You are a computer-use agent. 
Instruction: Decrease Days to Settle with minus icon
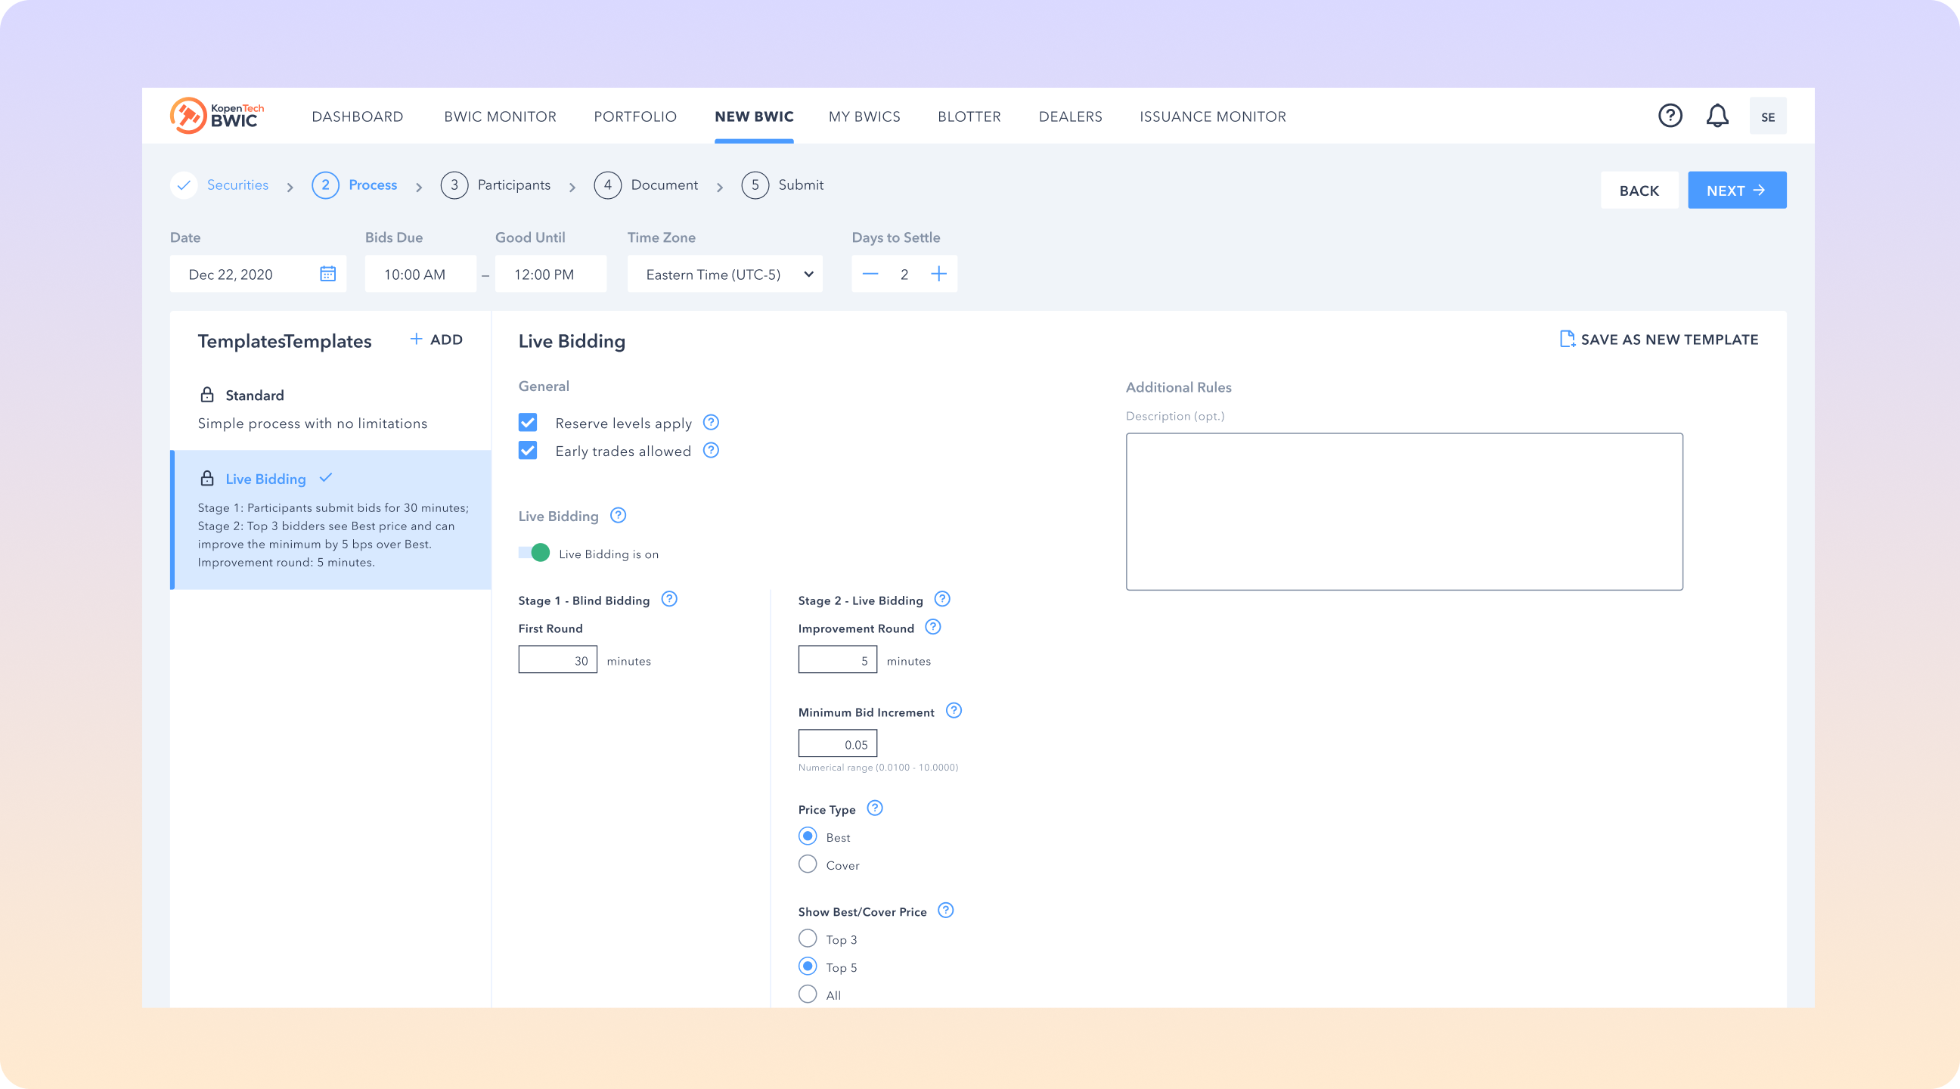click(870, 274)
